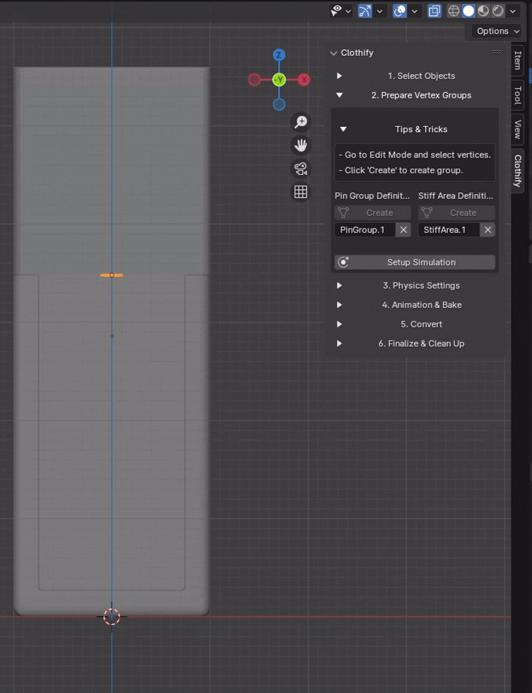
Task: Click the 3D cursor at the origin
Action: [112, 617]
